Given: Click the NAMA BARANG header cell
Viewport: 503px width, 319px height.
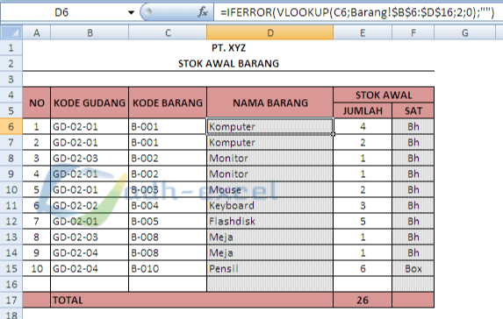Looking at the screenshot, I should [x=270, y=103].
